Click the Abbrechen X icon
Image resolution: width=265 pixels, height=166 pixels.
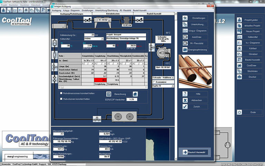tap(185, 100)
